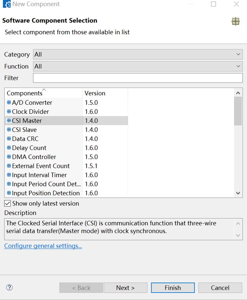The width and height of the screenshot is (247, 300).
Task: Expand the Function dropdown
Action: point(138,66)
